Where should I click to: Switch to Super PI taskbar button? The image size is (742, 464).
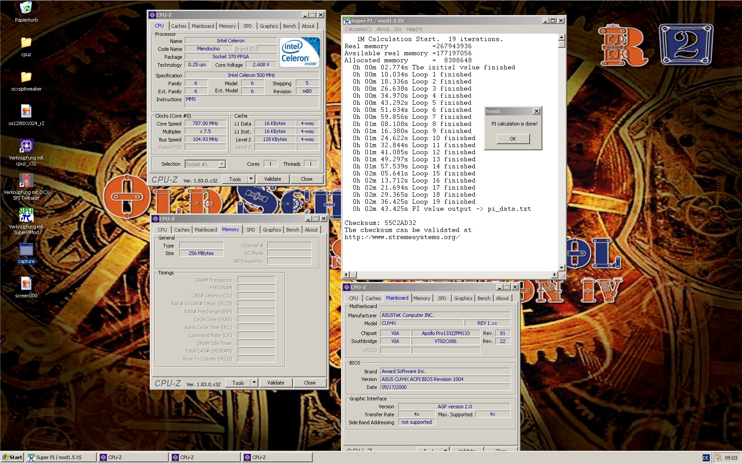61,457
